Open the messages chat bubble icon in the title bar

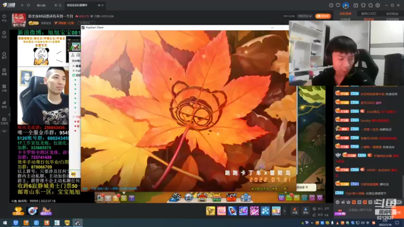click(371, 5)
